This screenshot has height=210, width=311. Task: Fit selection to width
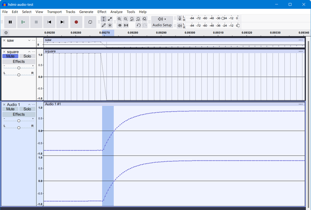132,19
